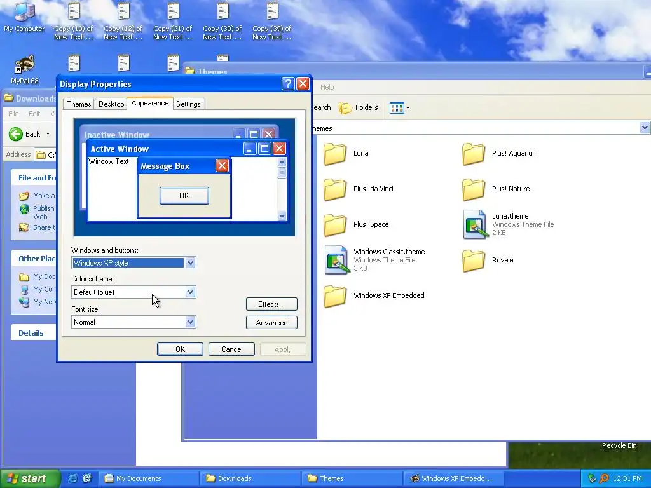The image size is (651, 488).
Task: Select the Windows Classic.theme file icon
Action: 337,260
